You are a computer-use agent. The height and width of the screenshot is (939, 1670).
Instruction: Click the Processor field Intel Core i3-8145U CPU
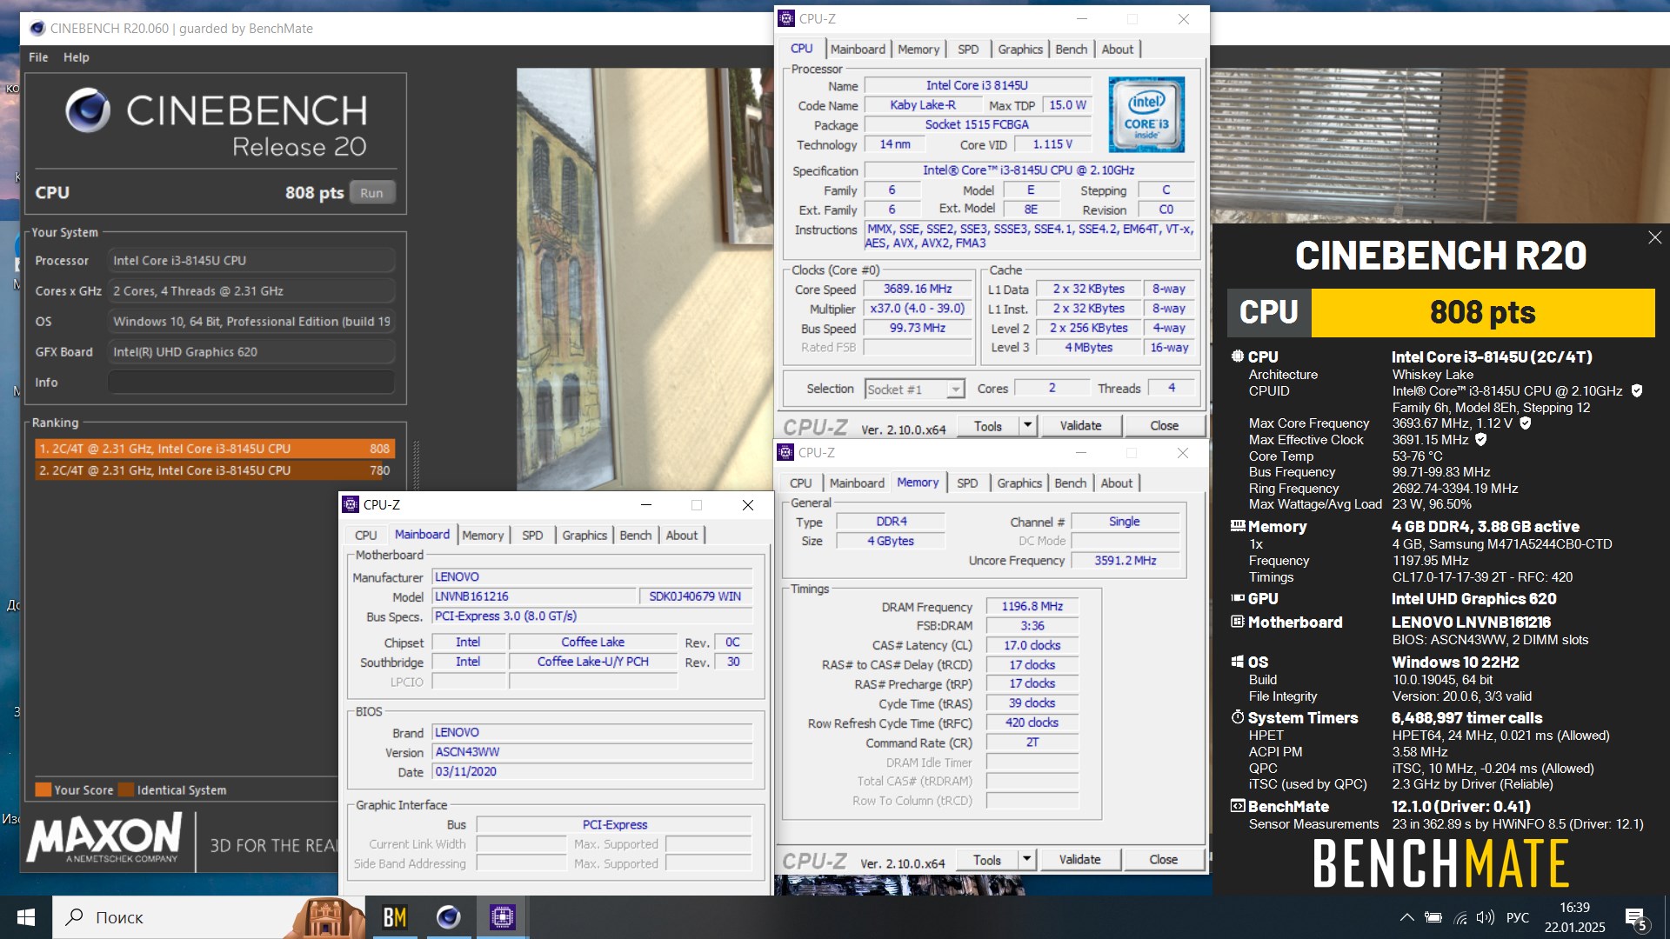tap(251, 261)
